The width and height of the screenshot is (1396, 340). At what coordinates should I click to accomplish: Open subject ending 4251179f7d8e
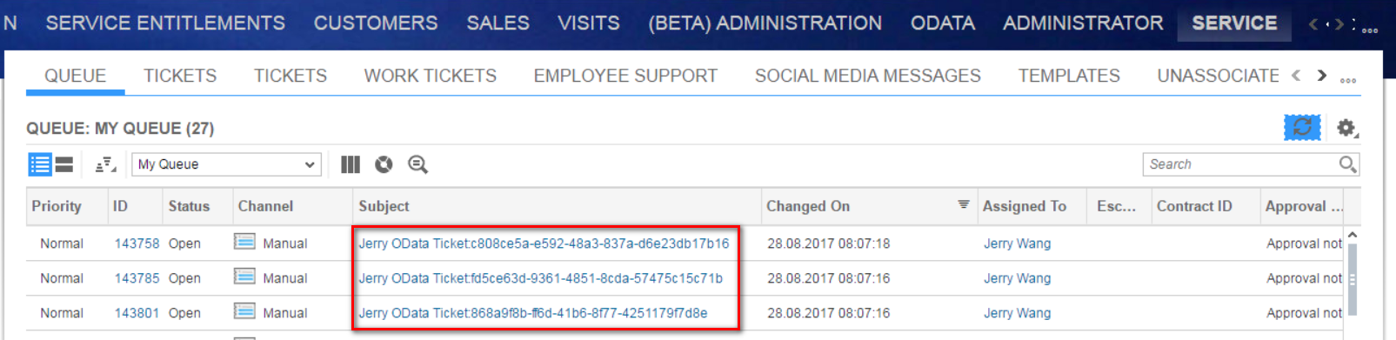[532, 313]
